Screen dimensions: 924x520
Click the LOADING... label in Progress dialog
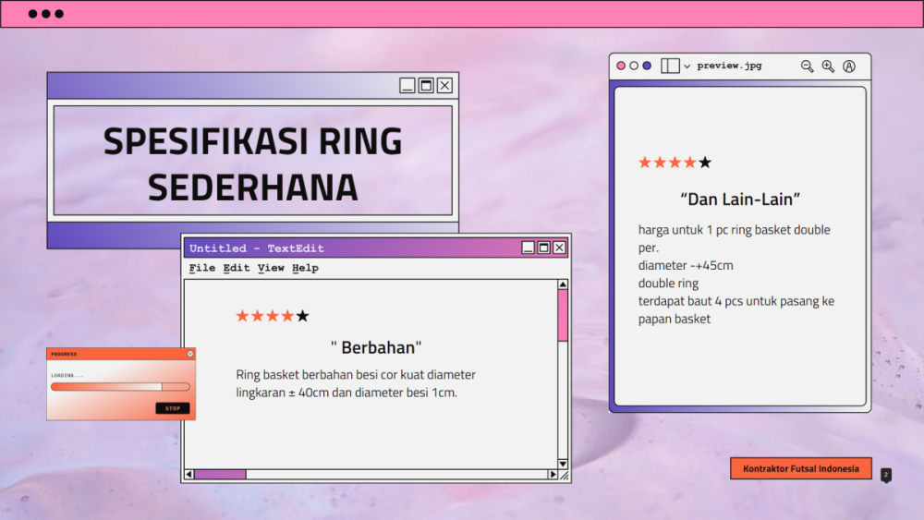point(67,375)
